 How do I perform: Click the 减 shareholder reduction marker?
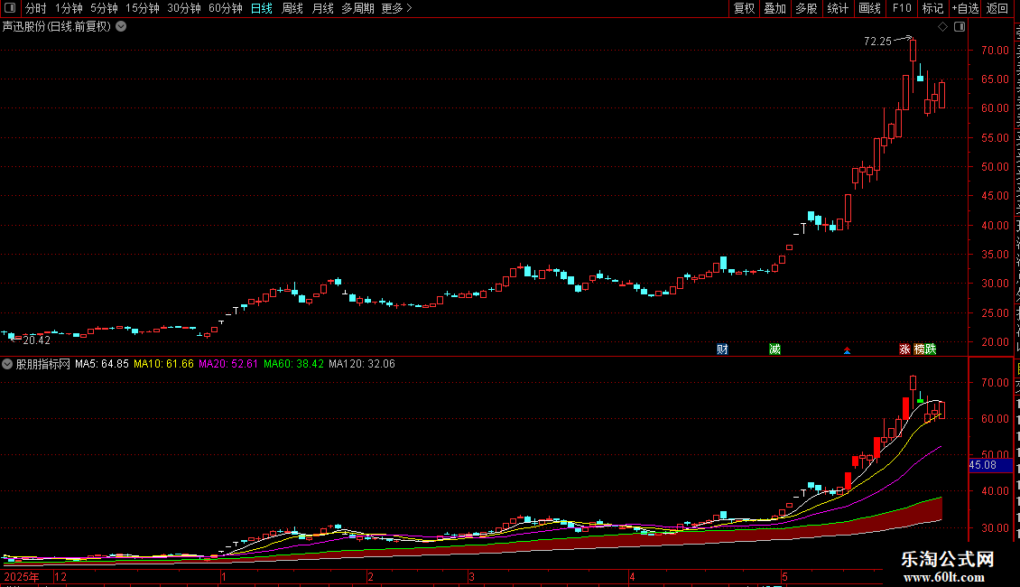coord(774,349)
